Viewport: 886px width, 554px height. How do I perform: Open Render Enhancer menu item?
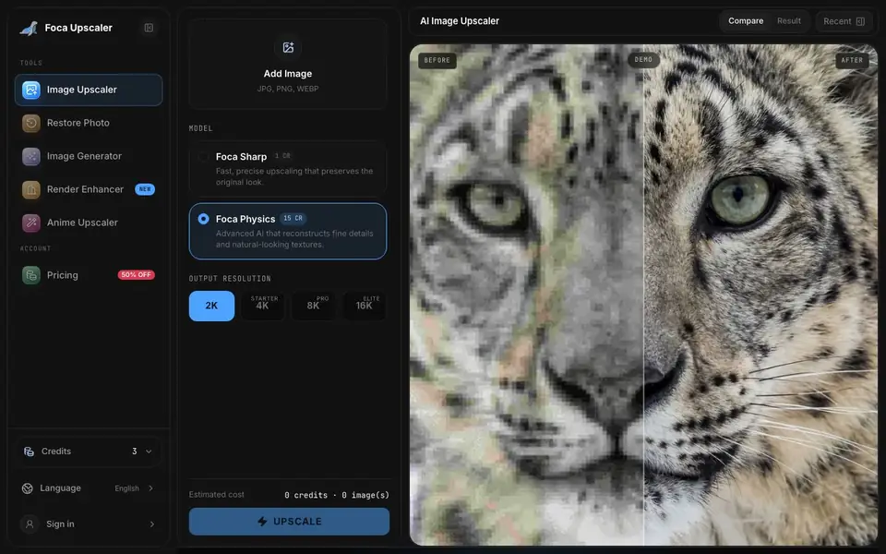pyautogui.click(x=89, y=189)
